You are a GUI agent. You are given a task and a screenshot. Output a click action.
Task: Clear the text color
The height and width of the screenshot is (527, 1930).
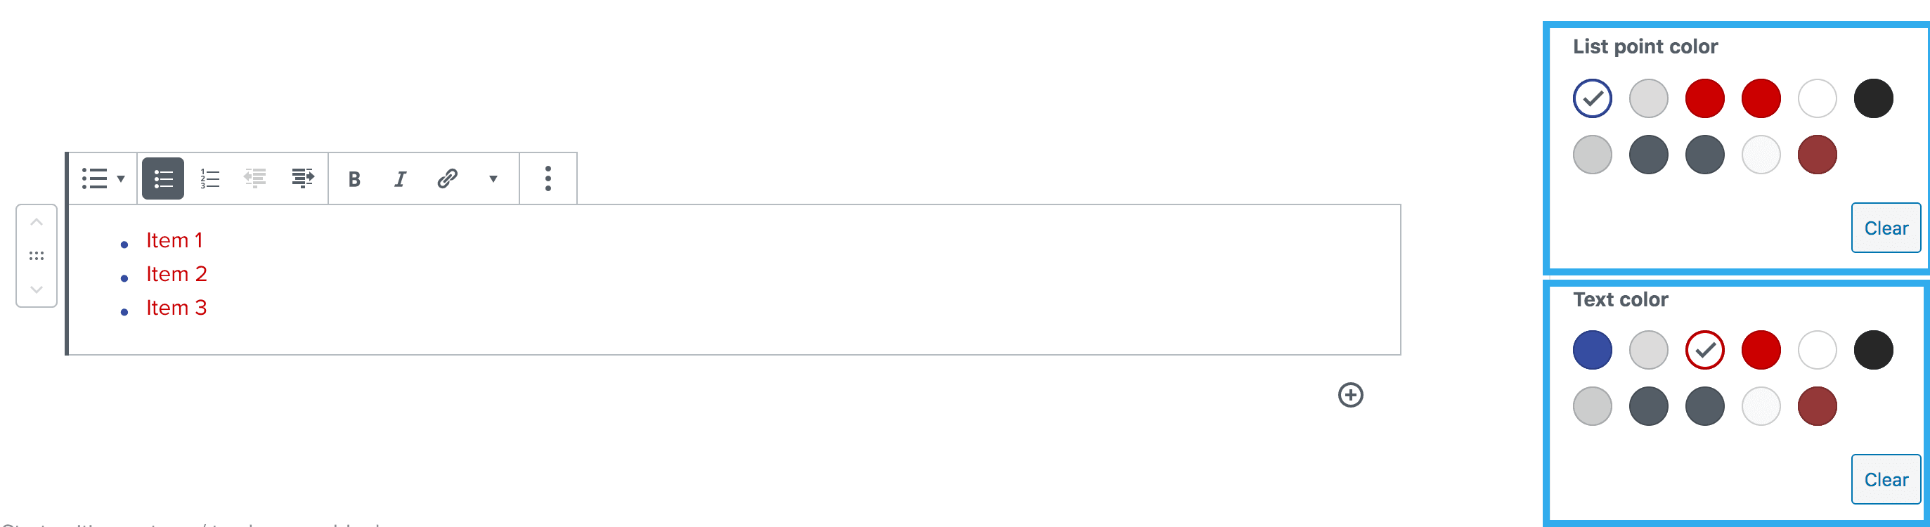pyautogui.click(x=1885, y=479)
